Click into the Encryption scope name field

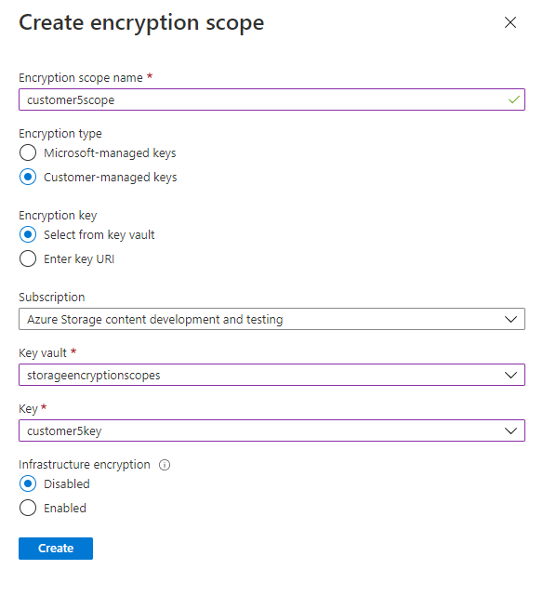click(x=271, y=99)
